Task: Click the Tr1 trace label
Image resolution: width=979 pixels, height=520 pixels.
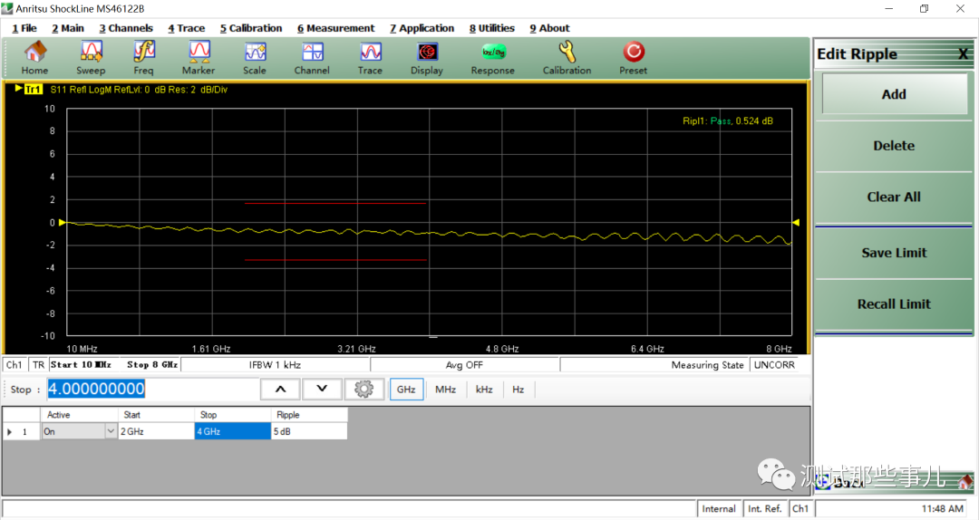Action: (34, 90)
